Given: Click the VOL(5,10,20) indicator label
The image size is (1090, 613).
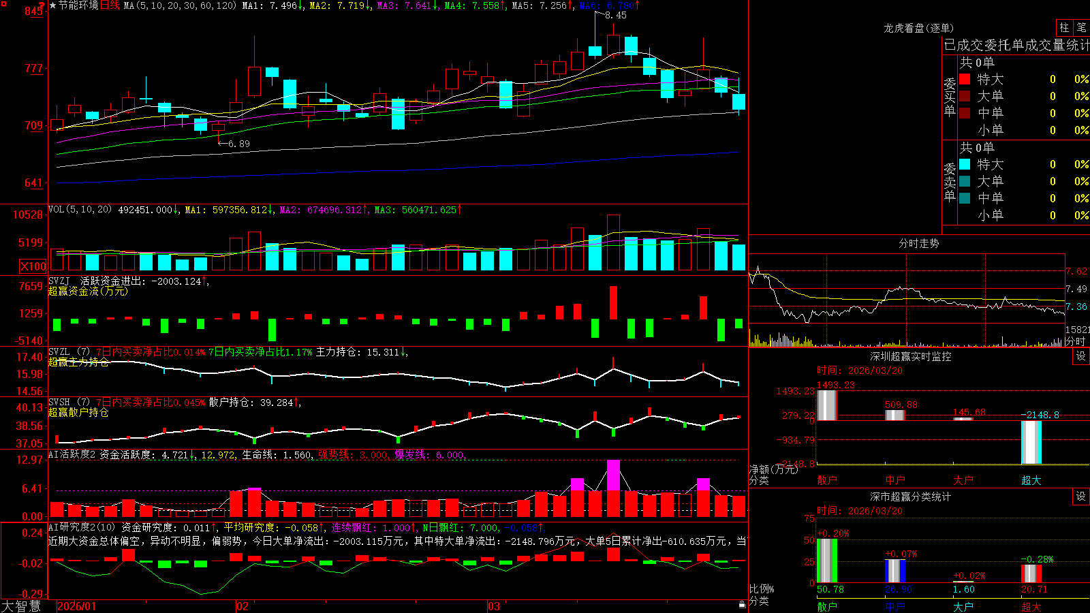Looking at the screenshot, I should pyautogui.click(x=80, y=210).
